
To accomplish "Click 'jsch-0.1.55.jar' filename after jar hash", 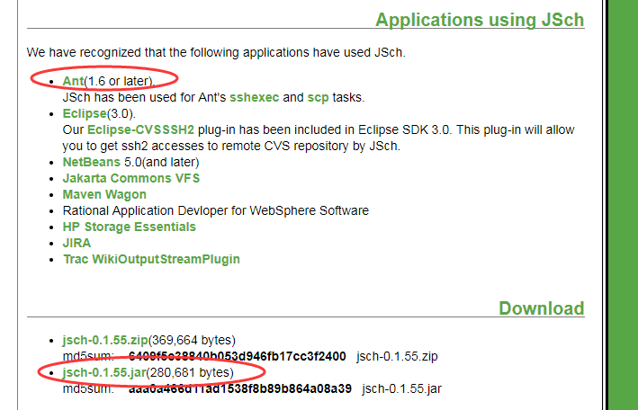I will pyautogui.click(x=401, y=388).
